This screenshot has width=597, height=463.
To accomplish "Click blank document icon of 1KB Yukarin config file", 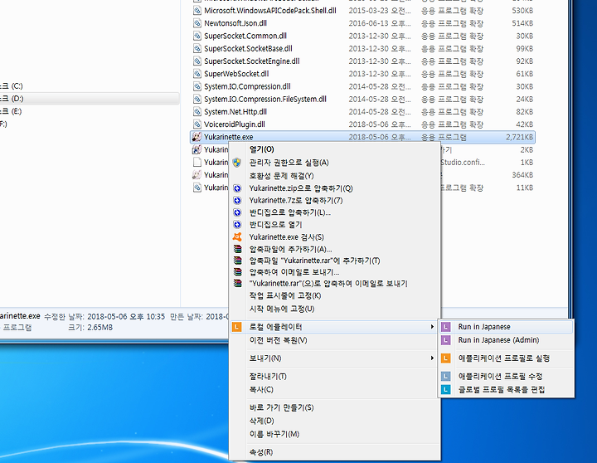I will (197, 163).
